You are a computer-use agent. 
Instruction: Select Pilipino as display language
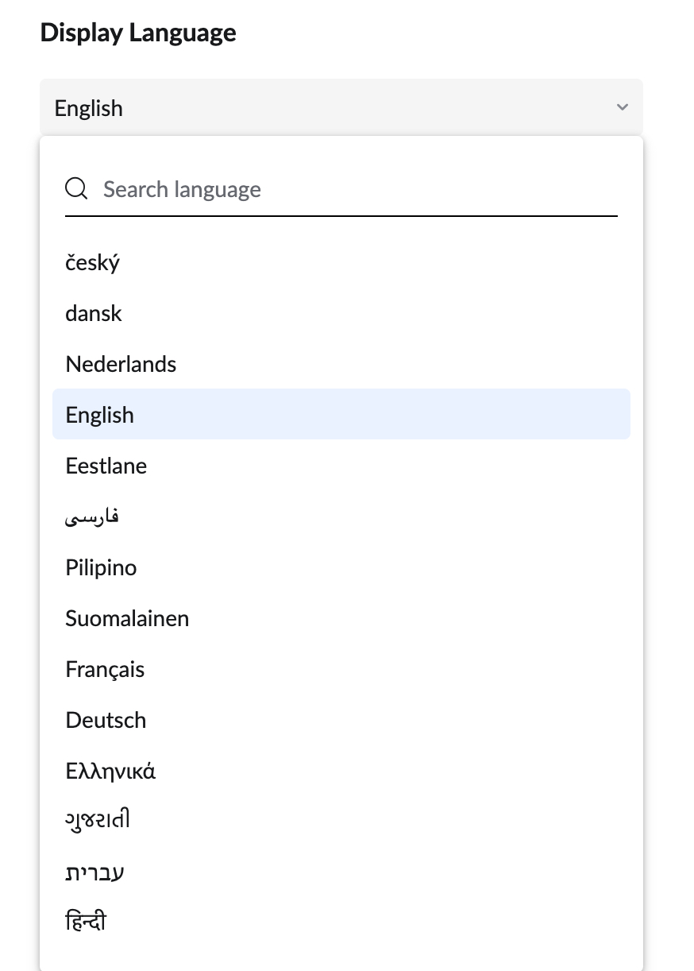click(101, 567)
